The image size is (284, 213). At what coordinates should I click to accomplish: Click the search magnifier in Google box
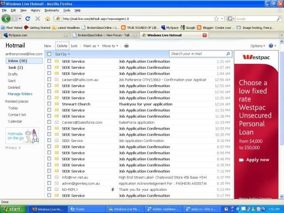(x=279, y=19)
